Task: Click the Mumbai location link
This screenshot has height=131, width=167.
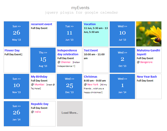Action: [40, 85]
